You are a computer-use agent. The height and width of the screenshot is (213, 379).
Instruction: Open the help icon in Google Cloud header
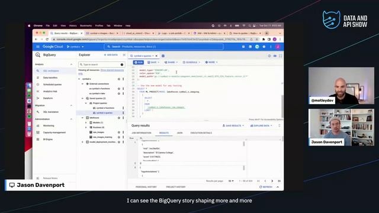264,47
